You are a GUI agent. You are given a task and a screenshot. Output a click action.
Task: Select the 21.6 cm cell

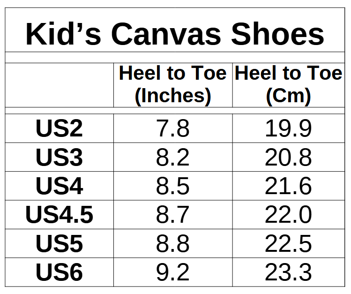point(288,186)
